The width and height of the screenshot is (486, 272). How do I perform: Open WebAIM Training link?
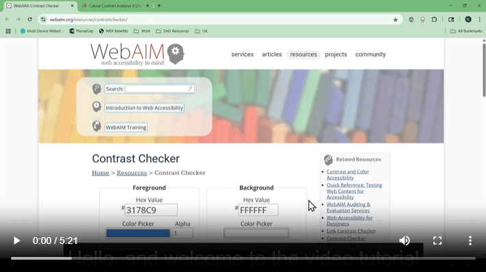(x=126, y=127)
